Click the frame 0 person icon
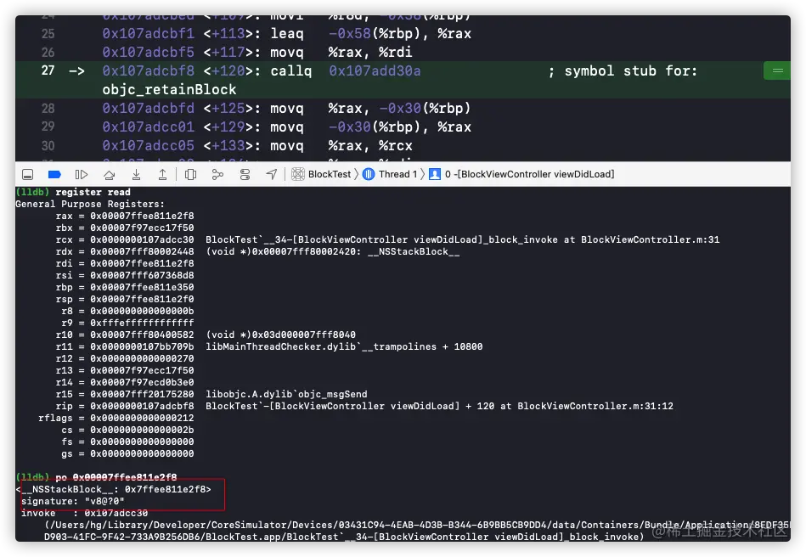This screenshot has width=806, height=557. [x=435, y=174]
